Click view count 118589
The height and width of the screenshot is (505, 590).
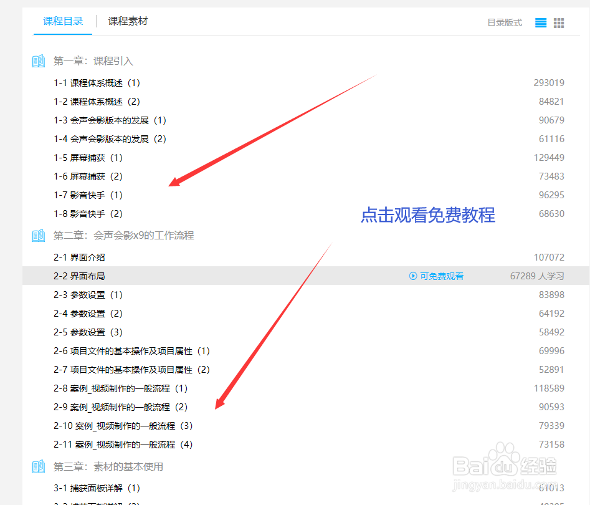point(549,388)
